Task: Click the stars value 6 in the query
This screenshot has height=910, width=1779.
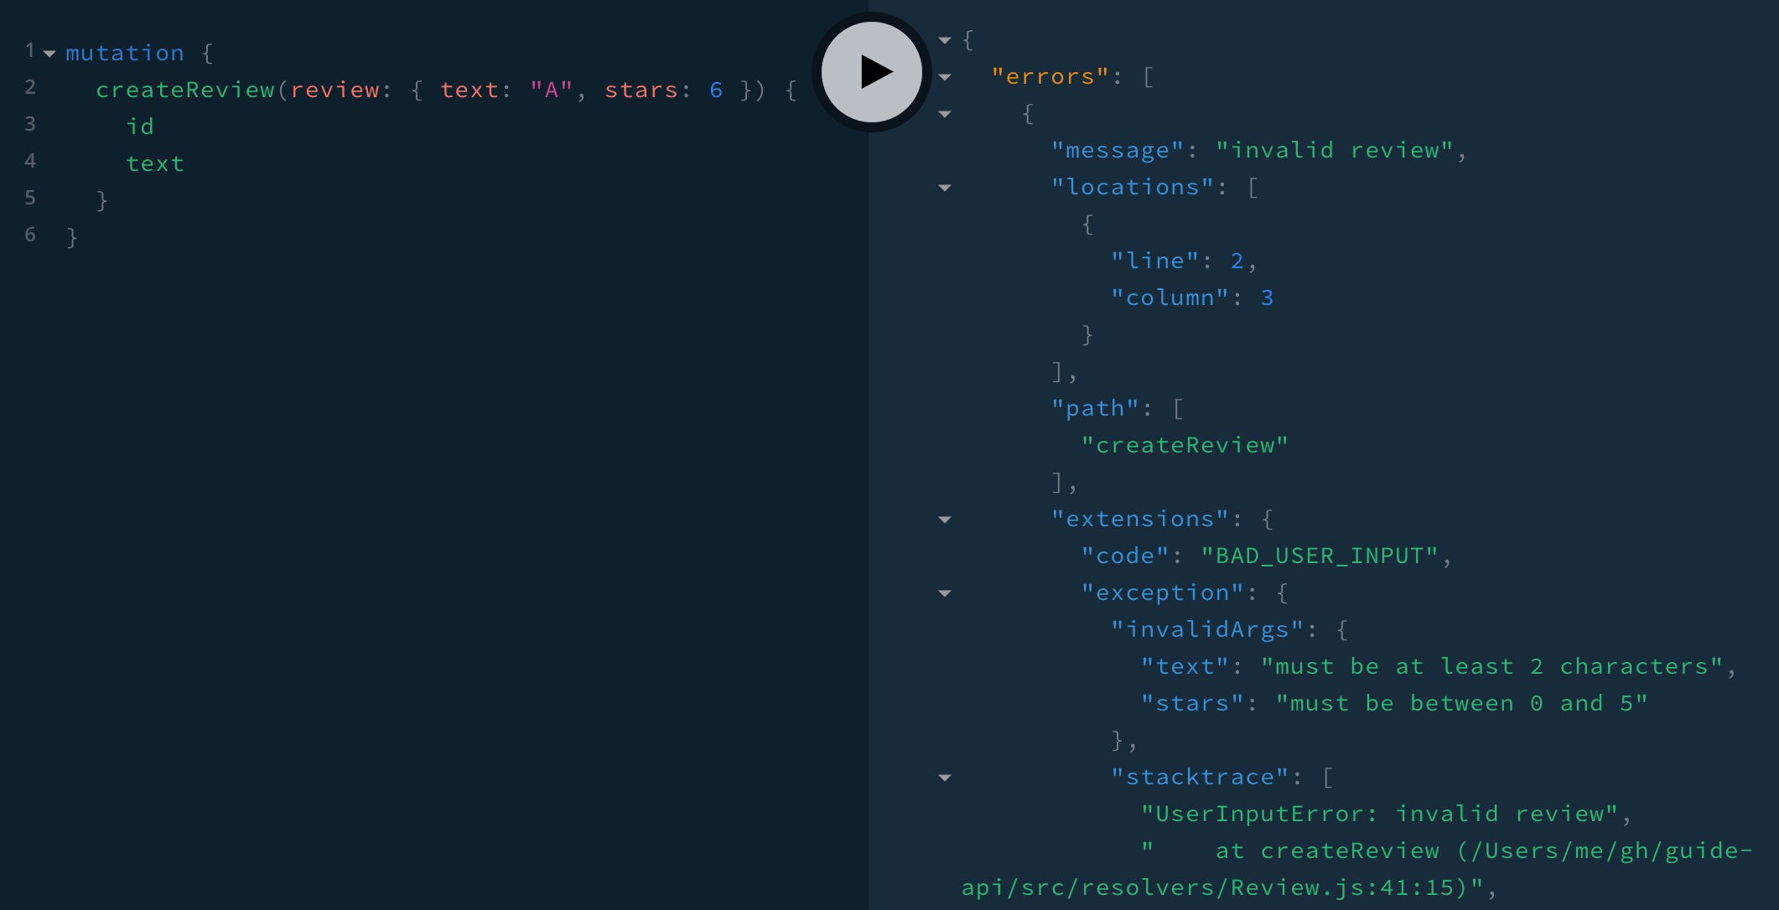Action: tap(716, 90)
